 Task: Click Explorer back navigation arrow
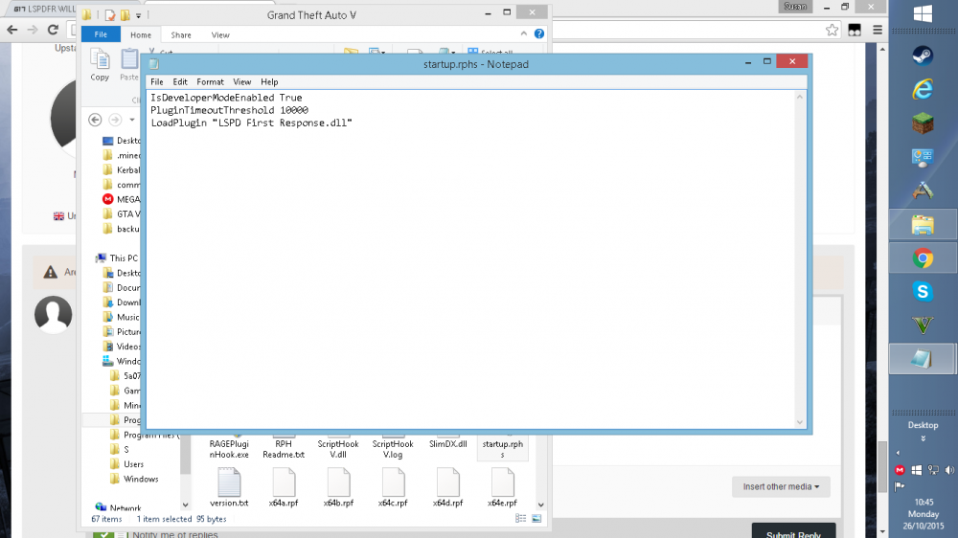[x=95, y=120]
